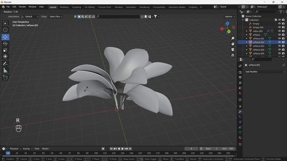Click the Blender logo menu icon

click(3, 7)
